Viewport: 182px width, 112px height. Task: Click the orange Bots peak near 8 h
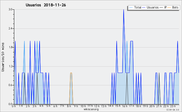pyautogui.click(x=71, y=73)
